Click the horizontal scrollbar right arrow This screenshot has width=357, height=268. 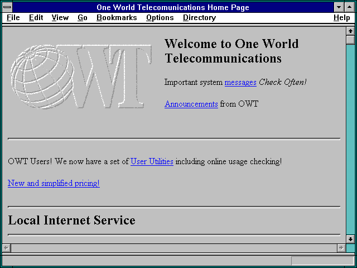click(341, 248)
